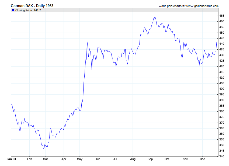
Task: Click the late-February low point on line
Action: [x=43, y=149]
